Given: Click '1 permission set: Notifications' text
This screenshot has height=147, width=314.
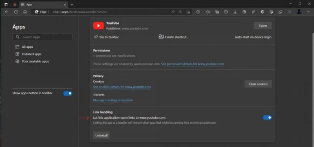Looking at the screenshot, I should coord(114,56).
